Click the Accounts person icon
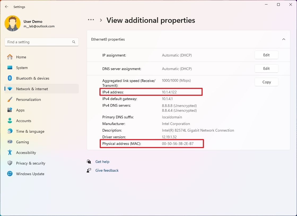This screenshot has height=216, width=297. 10,121
